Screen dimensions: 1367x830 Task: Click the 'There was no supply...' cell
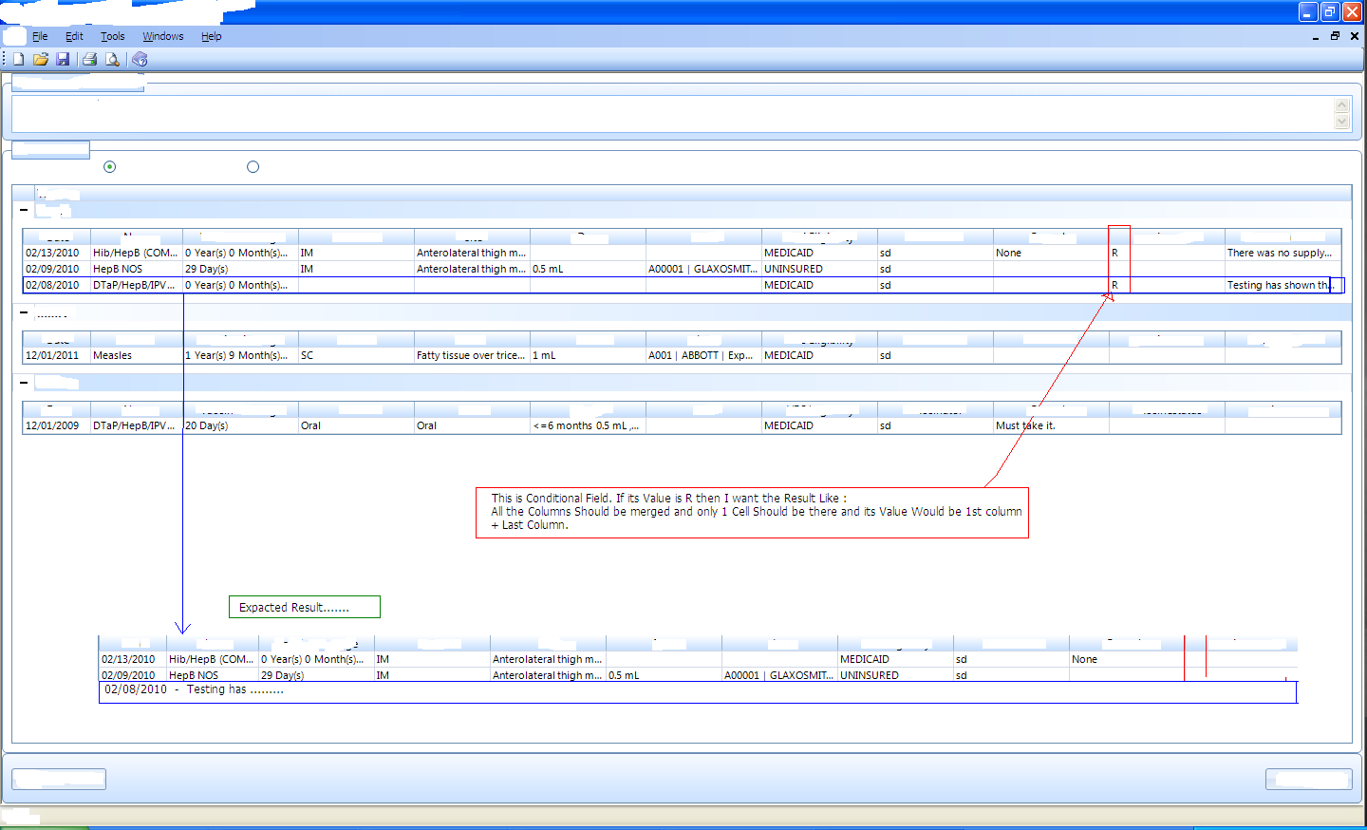pyautogui.click(x=1283, y=254)
